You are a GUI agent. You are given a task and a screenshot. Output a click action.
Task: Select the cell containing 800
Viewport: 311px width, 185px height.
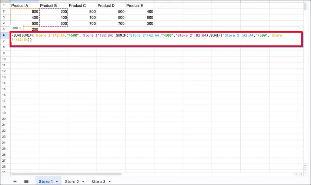(x=82, y=11)
